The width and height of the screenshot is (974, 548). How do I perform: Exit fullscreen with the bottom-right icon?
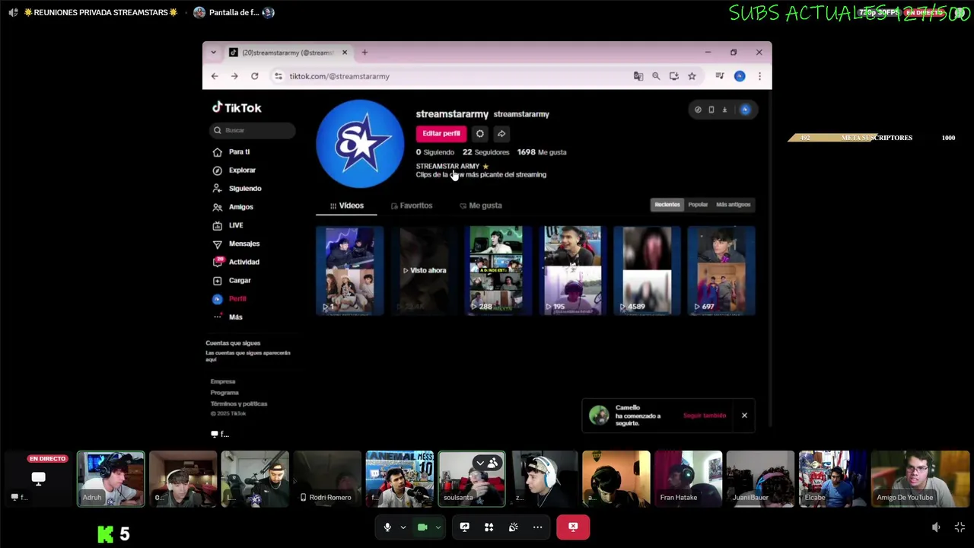[x=960, y=527]
